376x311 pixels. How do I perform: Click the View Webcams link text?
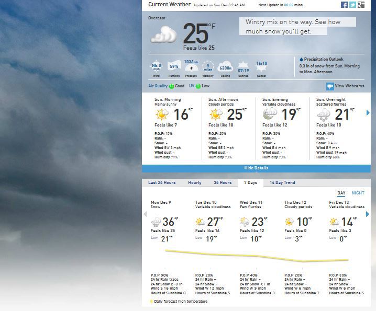pyautogui.click(x=349, y=86)
